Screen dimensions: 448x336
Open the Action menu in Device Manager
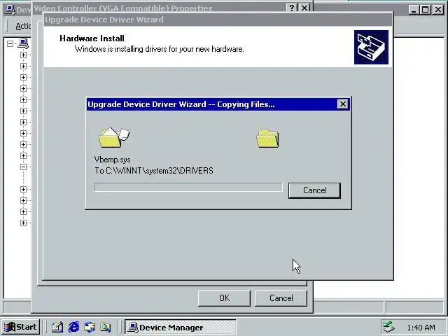(23, 26)
